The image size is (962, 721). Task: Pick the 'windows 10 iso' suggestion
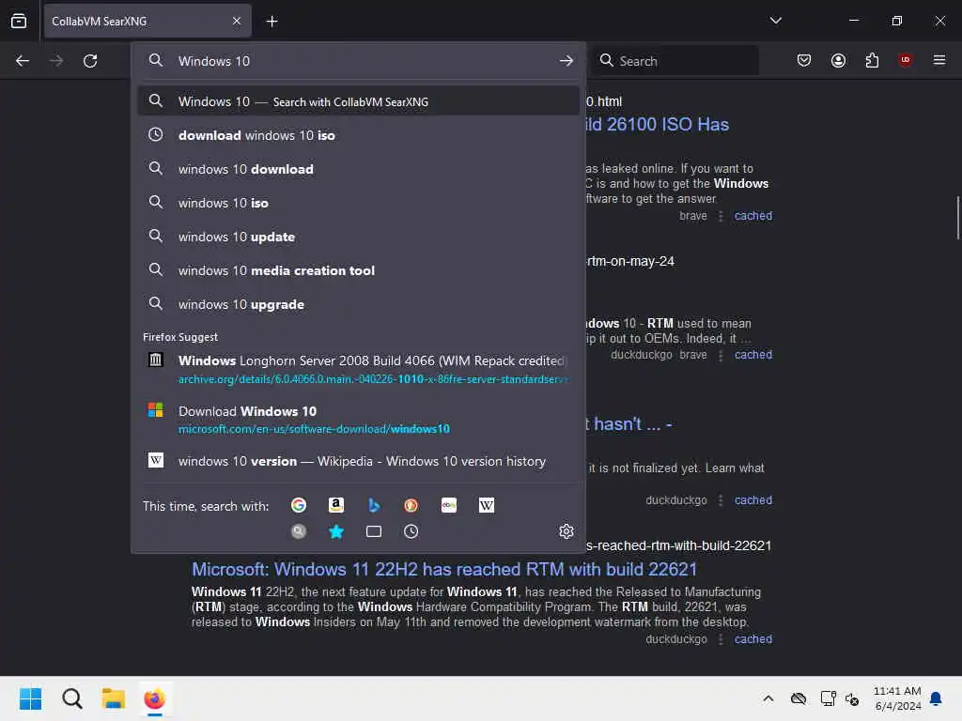point(359,203)
